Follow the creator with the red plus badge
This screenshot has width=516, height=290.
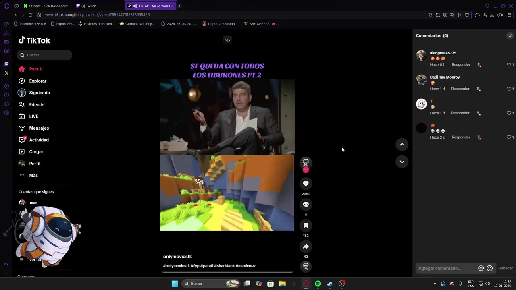306,170
